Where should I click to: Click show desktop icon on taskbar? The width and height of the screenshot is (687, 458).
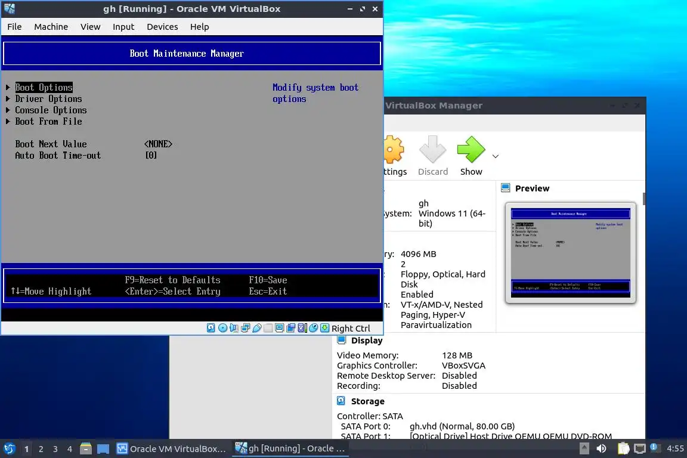tap(103, 449)
